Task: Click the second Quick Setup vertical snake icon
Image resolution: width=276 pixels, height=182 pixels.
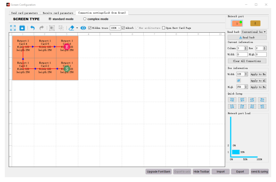Action: (x=242, y=106)
